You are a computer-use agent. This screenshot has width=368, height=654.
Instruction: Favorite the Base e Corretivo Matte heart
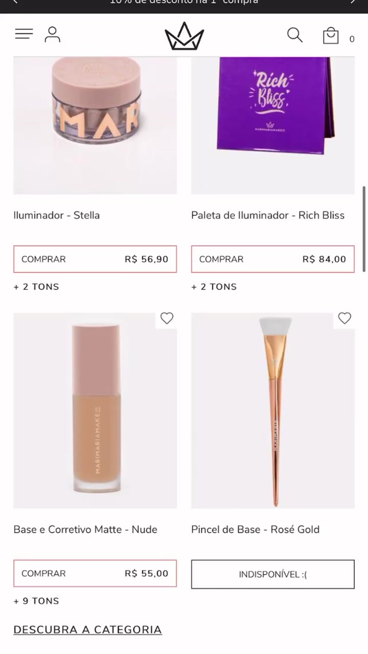tap(167, 318)
